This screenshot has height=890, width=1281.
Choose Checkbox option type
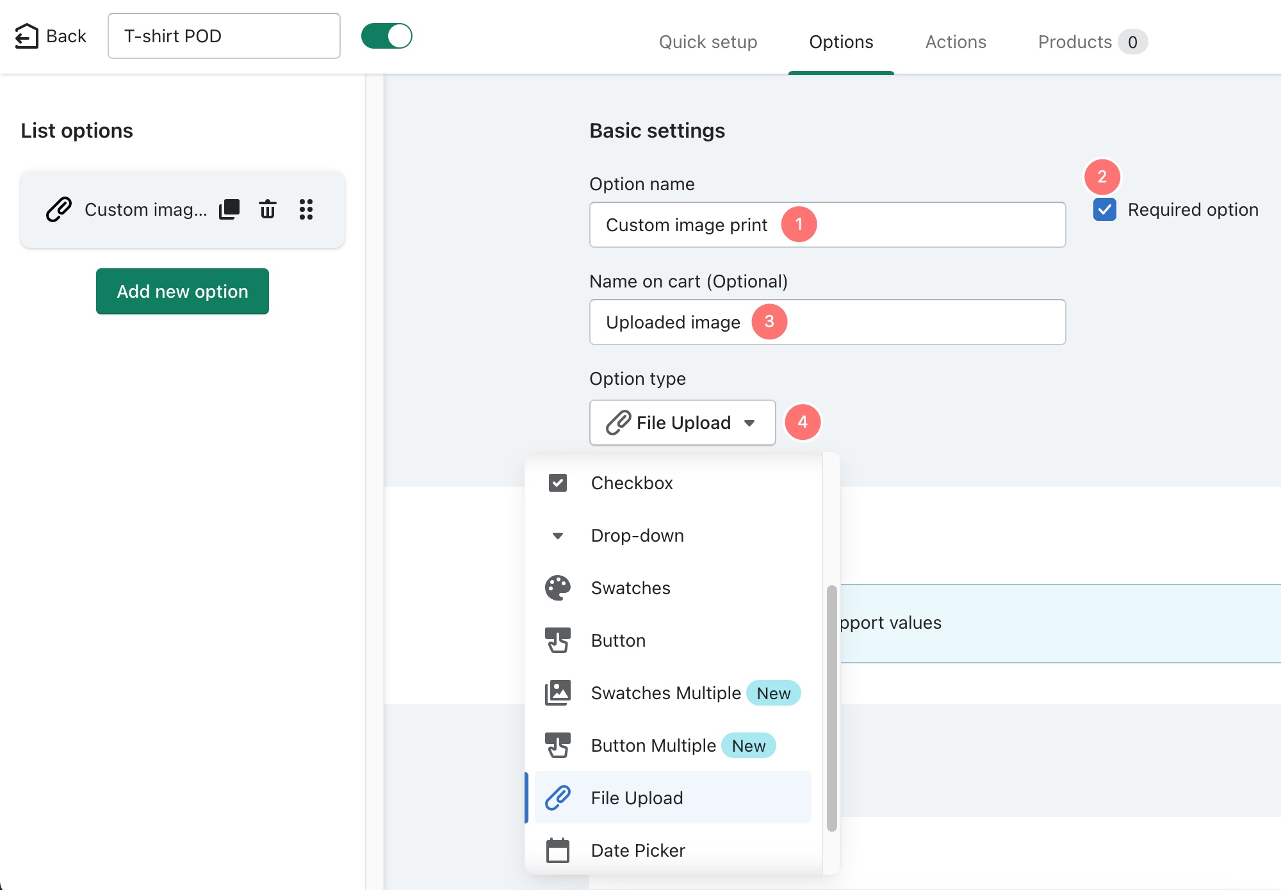coord(673,483)
